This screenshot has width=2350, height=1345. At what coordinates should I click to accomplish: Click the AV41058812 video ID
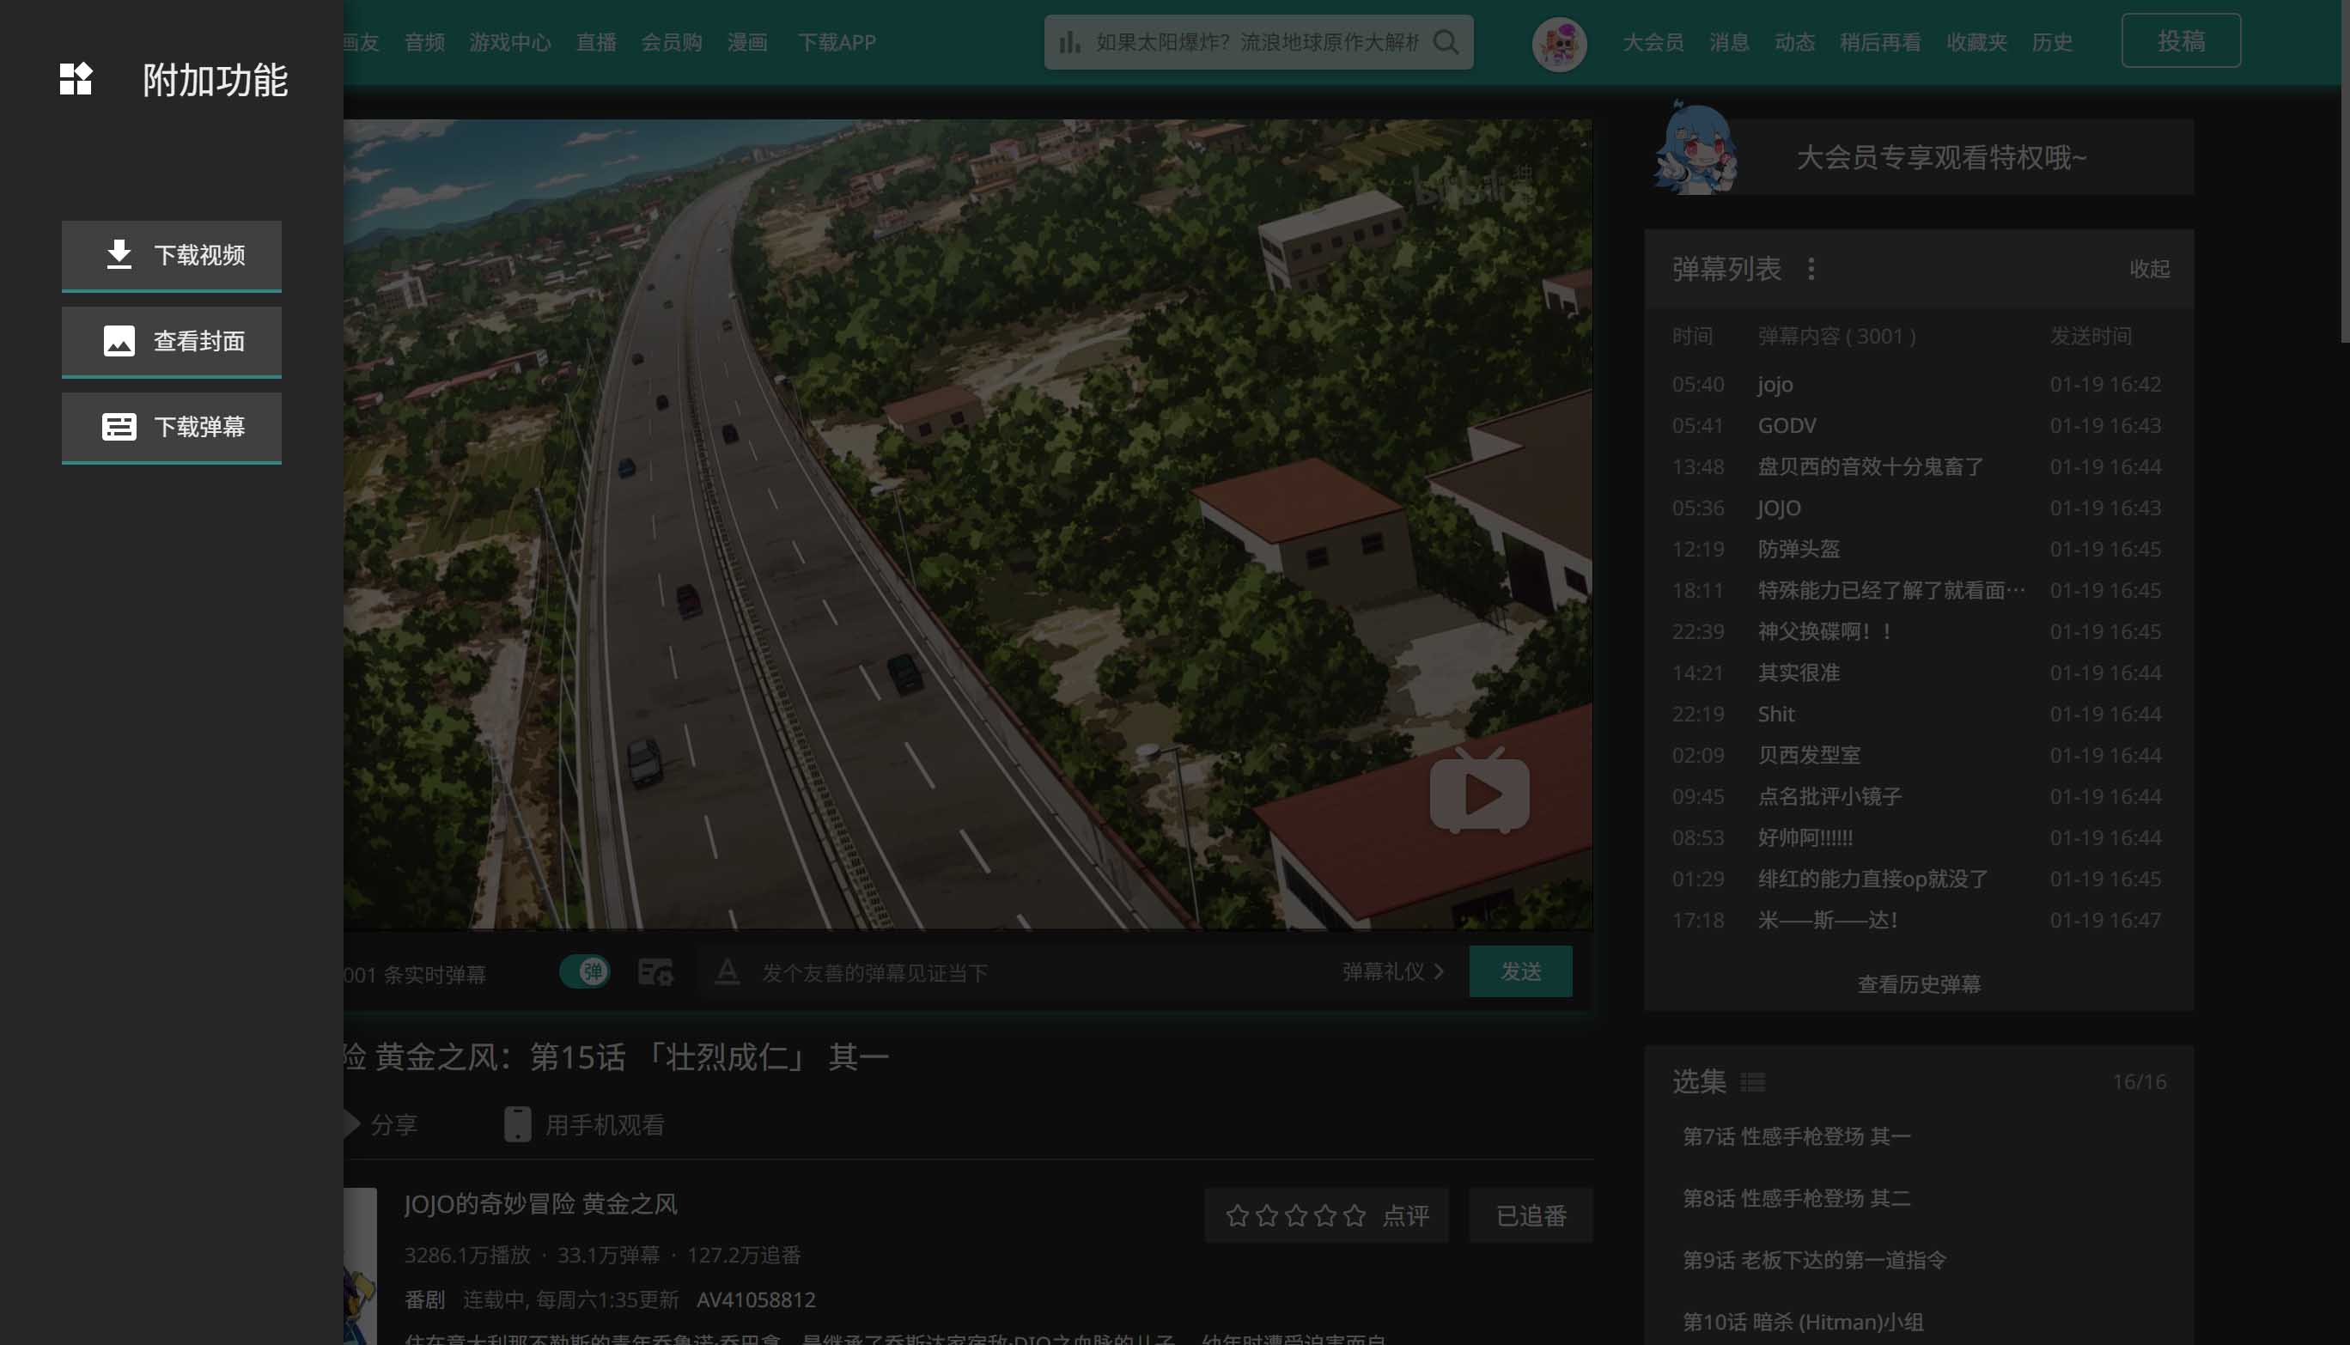pos(756,1299)
